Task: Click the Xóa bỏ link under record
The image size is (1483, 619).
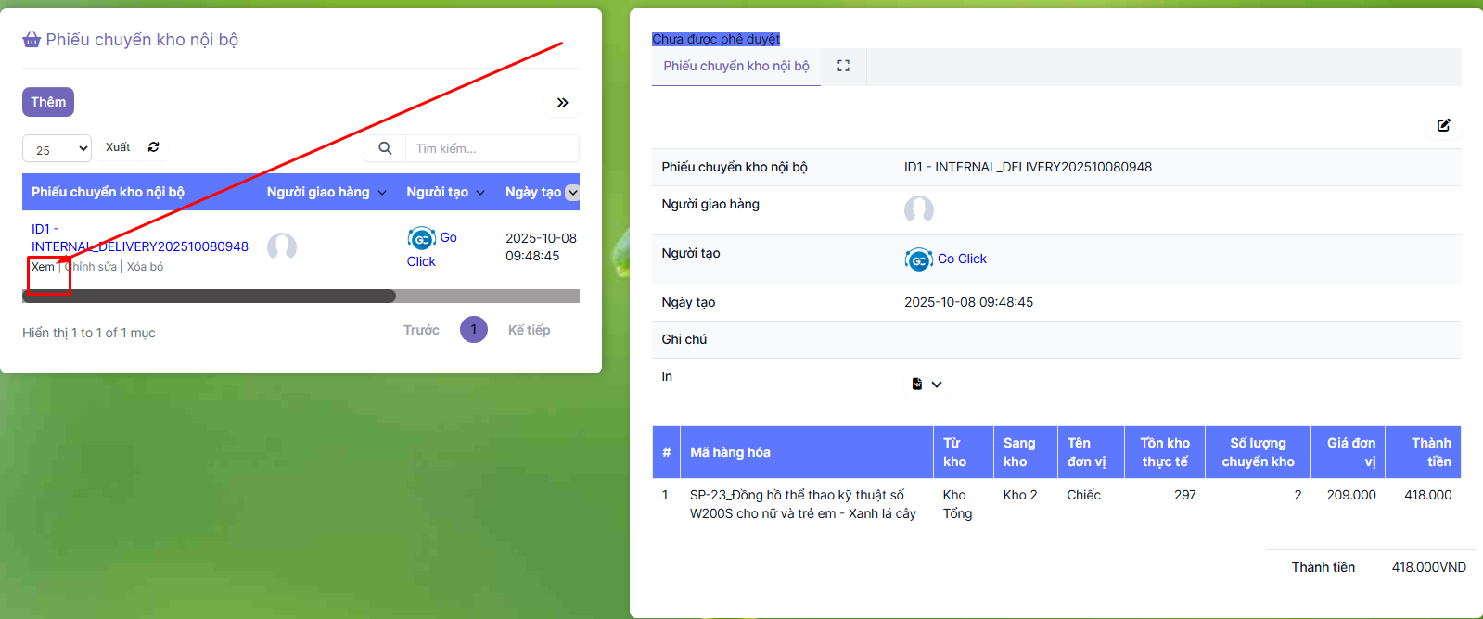Action: [x=145, y=267]
